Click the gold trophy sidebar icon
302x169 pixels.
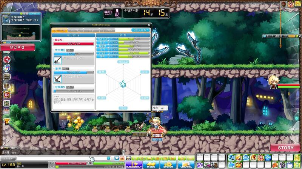click(7, 121)
